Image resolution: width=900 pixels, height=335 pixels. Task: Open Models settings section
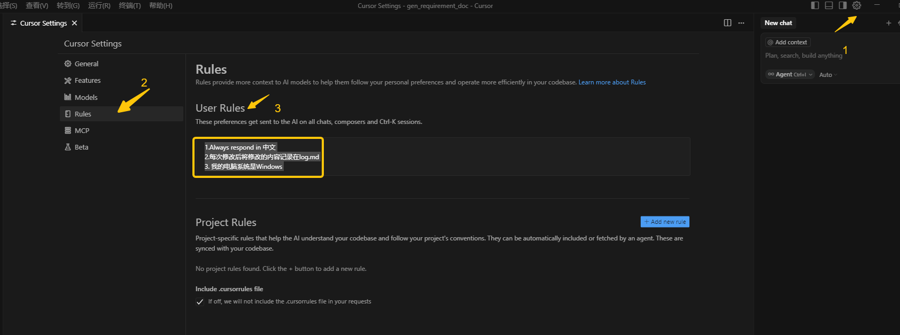(x=121, y=97)
